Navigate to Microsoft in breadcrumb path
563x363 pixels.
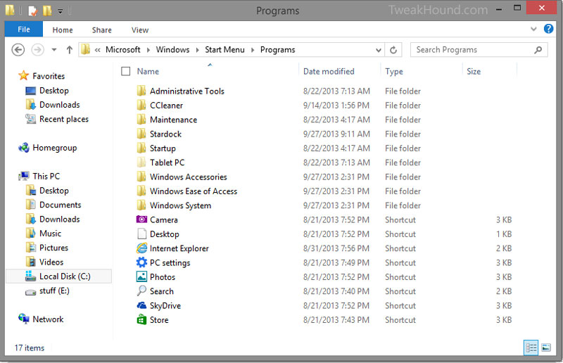(x=122, y=49)
